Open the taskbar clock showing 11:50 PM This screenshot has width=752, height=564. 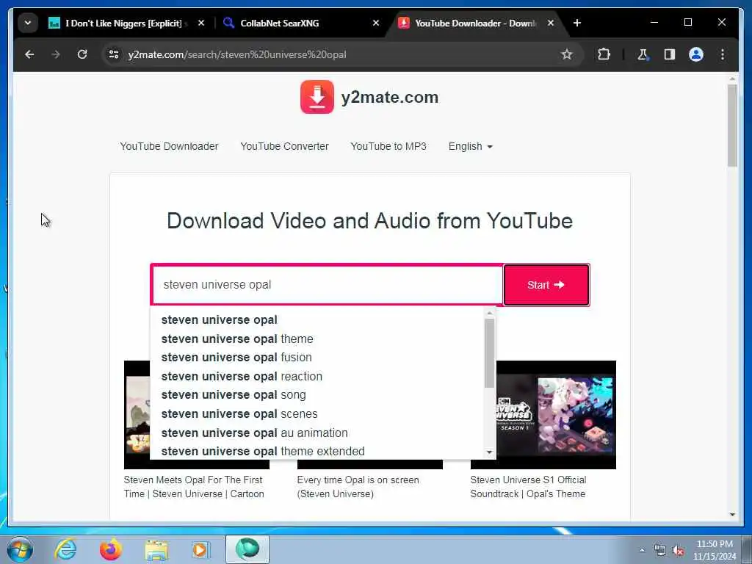click(715, 550)
